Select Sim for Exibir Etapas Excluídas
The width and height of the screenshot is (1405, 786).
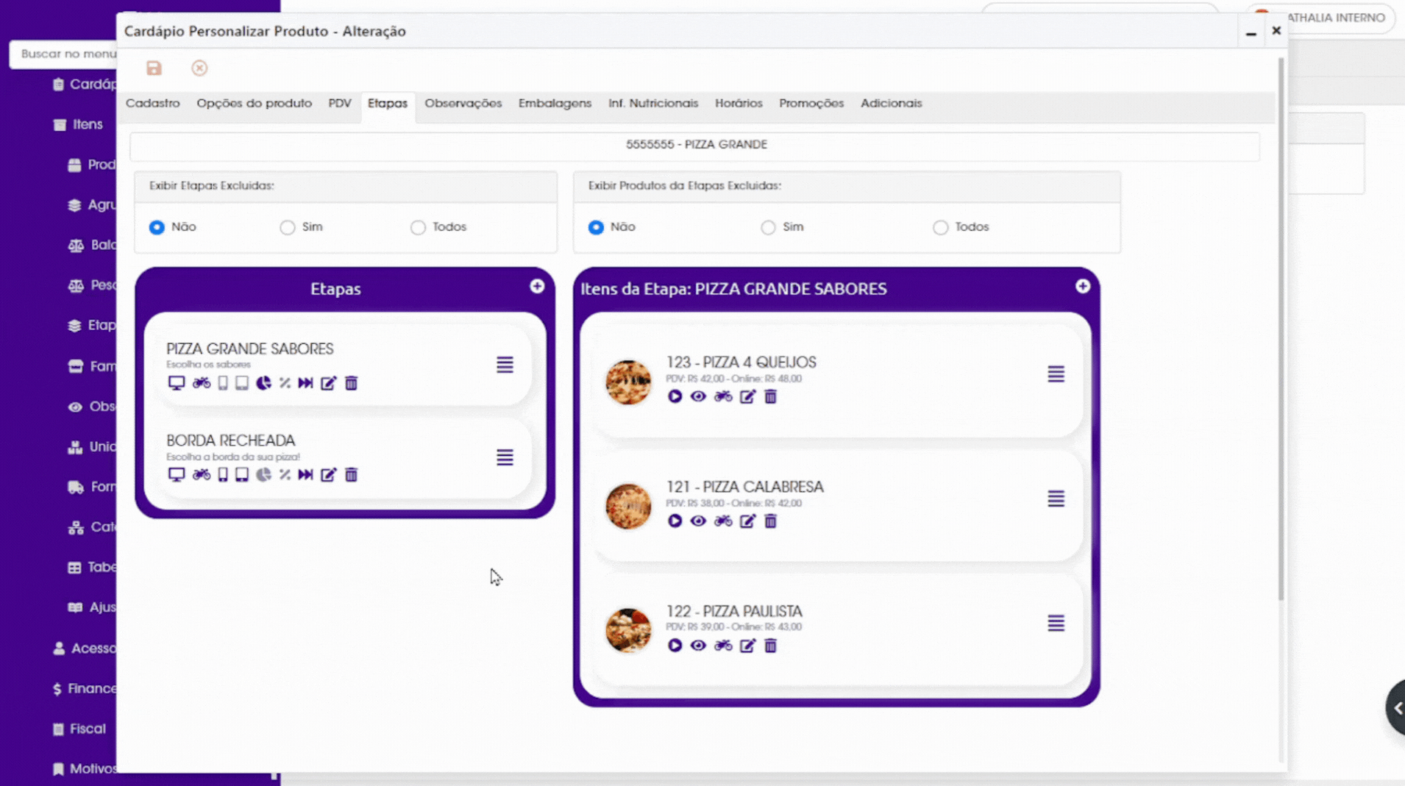(x=288, y=227)
